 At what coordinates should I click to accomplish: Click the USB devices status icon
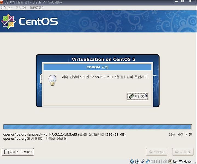[142, 161]
